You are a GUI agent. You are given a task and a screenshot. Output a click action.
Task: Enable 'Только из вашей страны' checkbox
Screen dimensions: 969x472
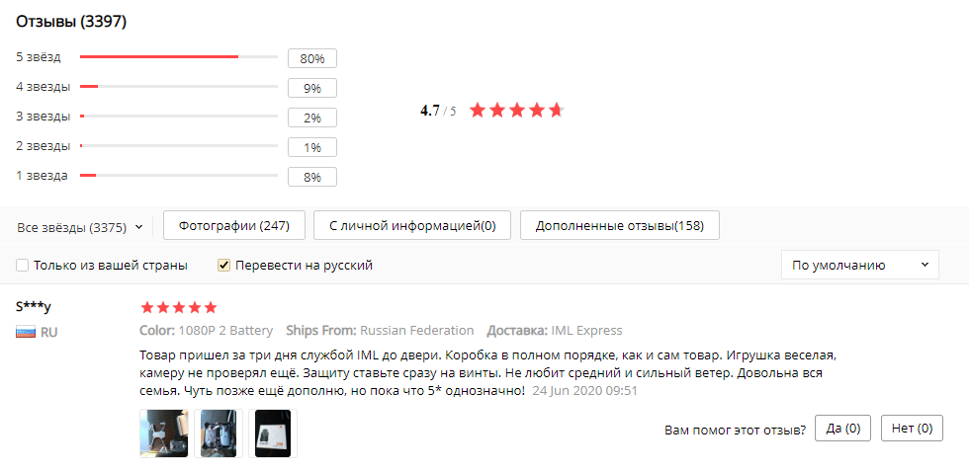click(22, 266)
